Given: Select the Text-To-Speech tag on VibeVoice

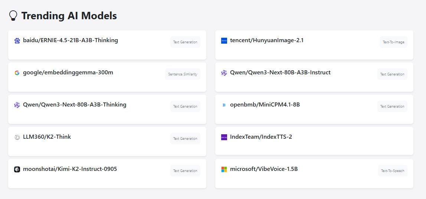Looking at the screenshot, I should [x=393, y=171].
